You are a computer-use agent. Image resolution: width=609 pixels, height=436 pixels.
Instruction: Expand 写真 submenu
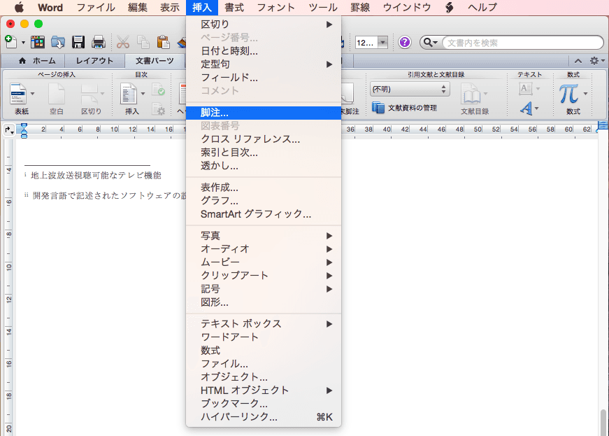coord(264,235)
